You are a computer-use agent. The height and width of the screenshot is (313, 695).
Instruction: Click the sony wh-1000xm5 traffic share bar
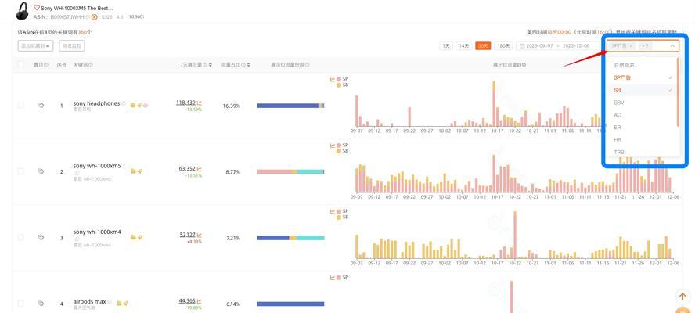(291, 171)
